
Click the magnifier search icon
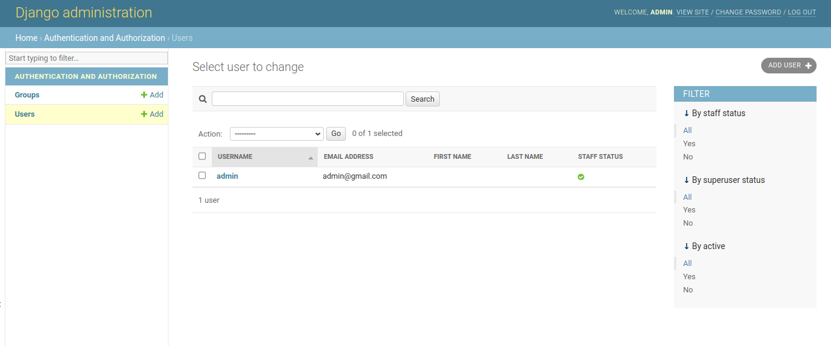[203, 99]
